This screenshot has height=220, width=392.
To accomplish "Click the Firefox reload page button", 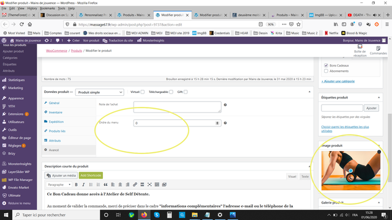I will point(22,24).
